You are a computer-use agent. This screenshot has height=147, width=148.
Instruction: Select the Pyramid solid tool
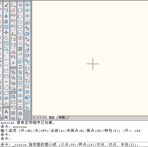(20, 43)
